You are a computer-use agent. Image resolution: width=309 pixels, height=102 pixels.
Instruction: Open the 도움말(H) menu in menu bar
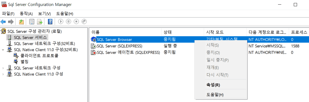[65, 14]
